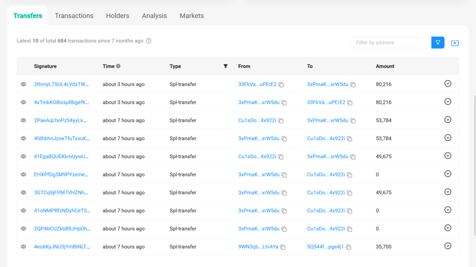Open signature 4eo6KyJNU3jYmBiNLT... link
This screenshot has width=476, height=267.
(62, 247)
